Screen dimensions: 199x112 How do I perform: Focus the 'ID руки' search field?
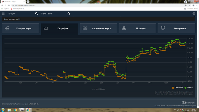21,14
